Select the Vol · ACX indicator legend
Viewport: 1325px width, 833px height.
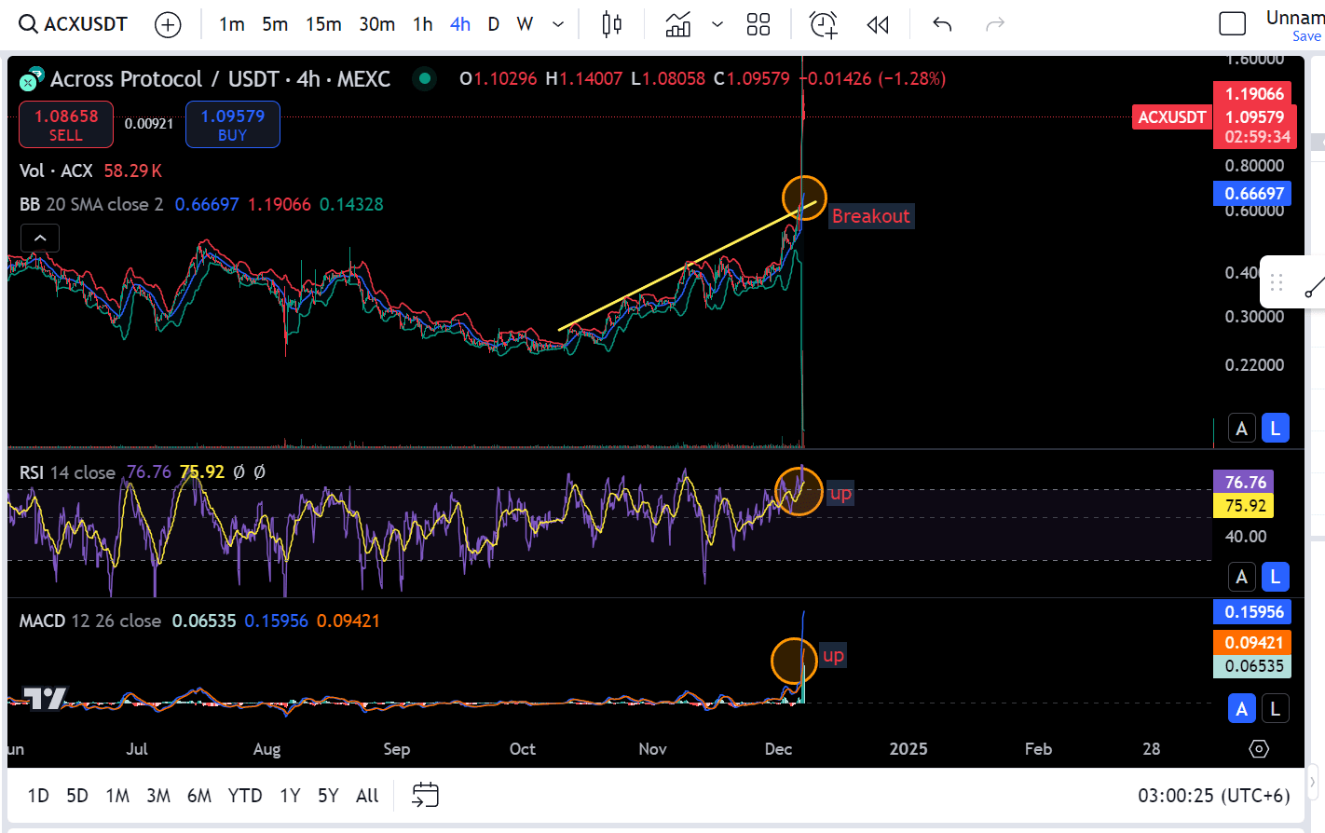pos(56,171)
